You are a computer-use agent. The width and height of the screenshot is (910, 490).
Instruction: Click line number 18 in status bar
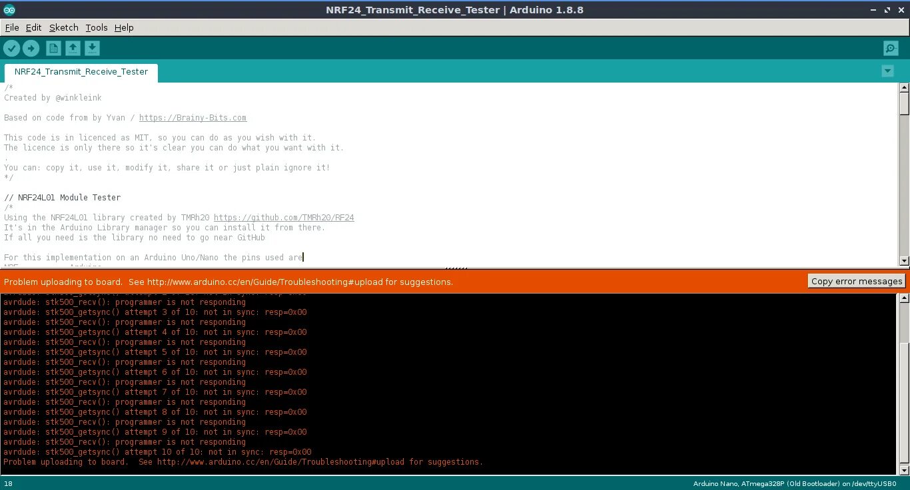[x=8, y=483]
